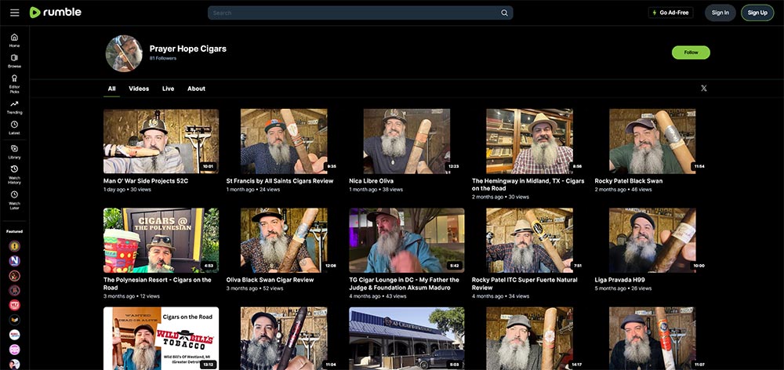Click the Sign In button
784x370 pixels.
(x=720, y=13)
